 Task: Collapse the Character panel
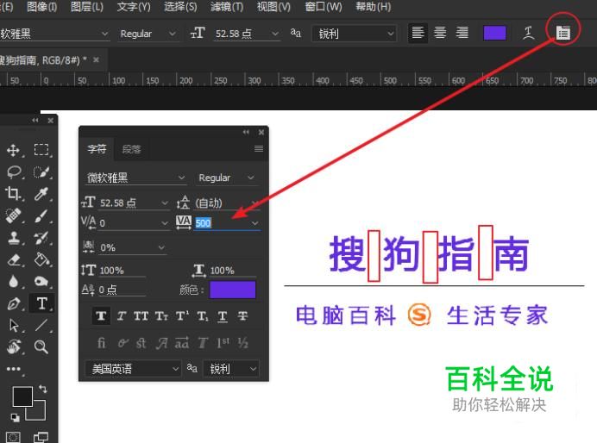246,132
